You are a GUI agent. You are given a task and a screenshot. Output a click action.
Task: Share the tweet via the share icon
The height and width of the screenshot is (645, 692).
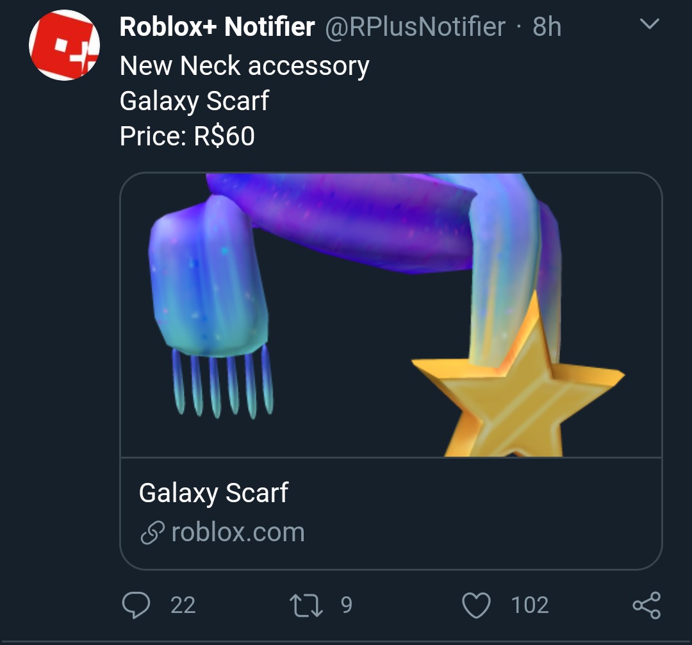point(646,605)
